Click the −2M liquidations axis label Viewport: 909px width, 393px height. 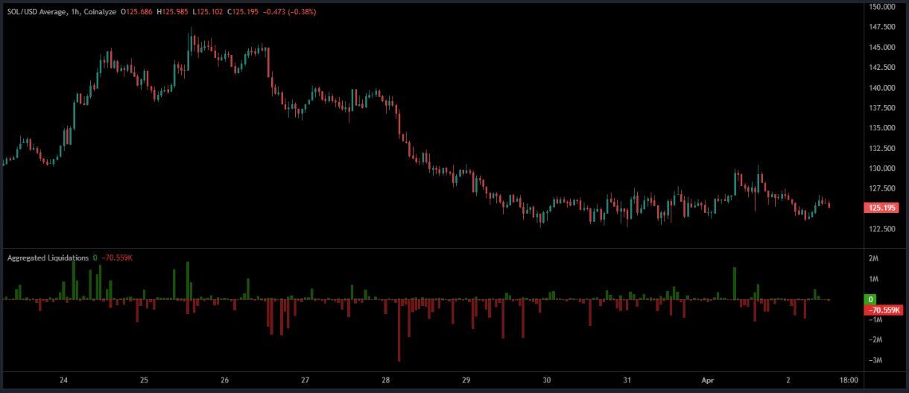click(x=876, y=339)
